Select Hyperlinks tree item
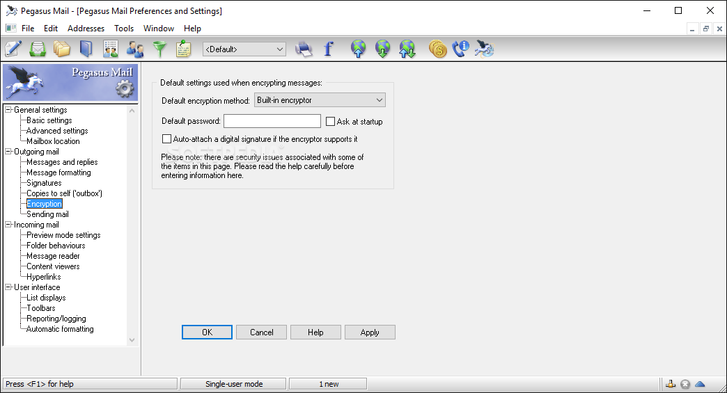The image size is (727, 393). click(x=44, y=277)
